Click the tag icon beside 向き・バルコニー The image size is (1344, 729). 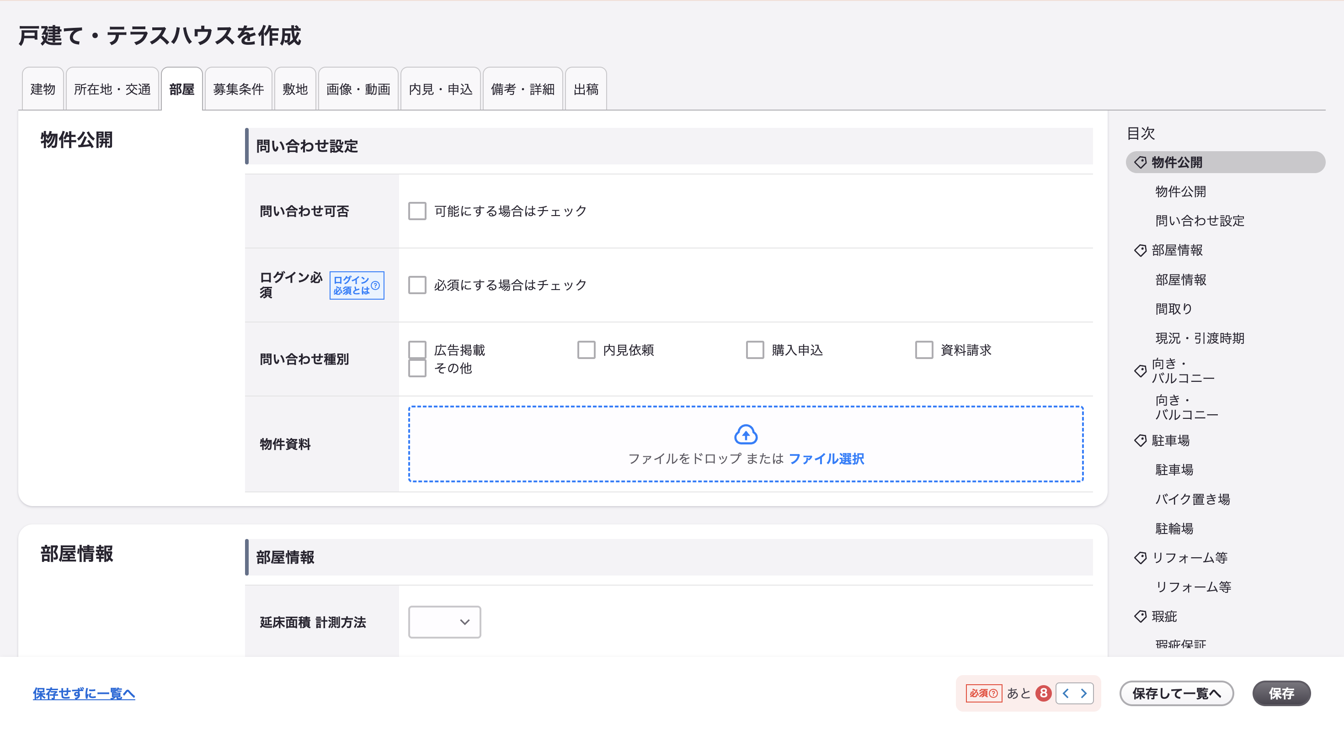coord(1140,371)
